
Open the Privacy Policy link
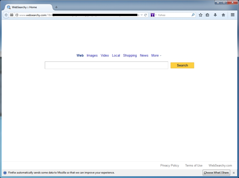point(170,165)
